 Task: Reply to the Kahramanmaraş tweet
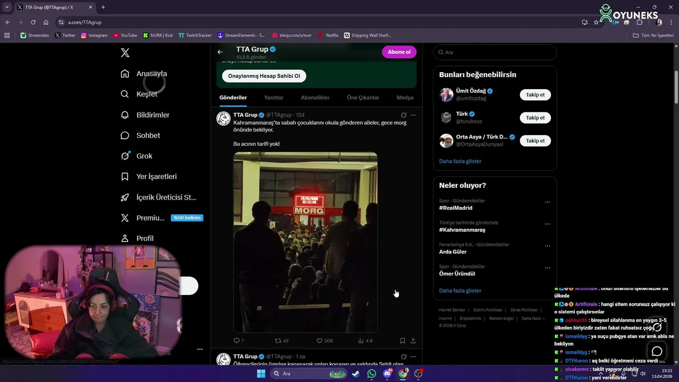pos(239,341)
